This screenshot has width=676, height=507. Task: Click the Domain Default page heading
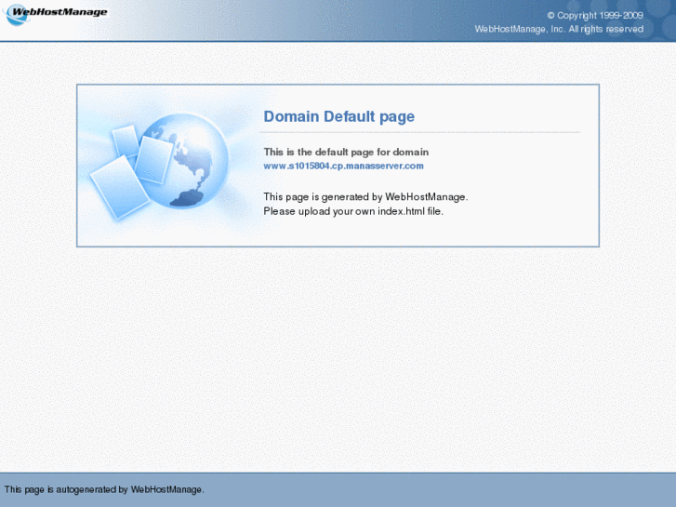point(338,116)
